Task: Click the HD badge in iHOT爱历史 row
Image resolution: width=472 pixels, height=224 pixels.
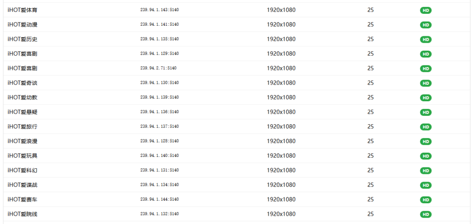Action: point(425,40)
